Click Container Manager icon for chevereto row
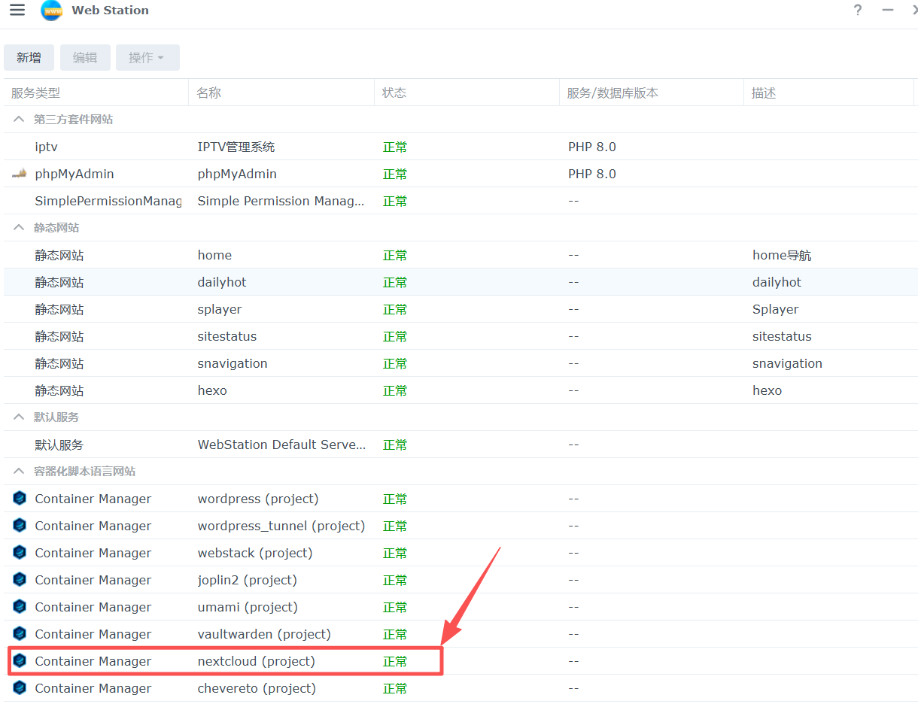Image resolution: width=918 pixels, height=707 pixels. pyautogui.click(x=20, y=688)
